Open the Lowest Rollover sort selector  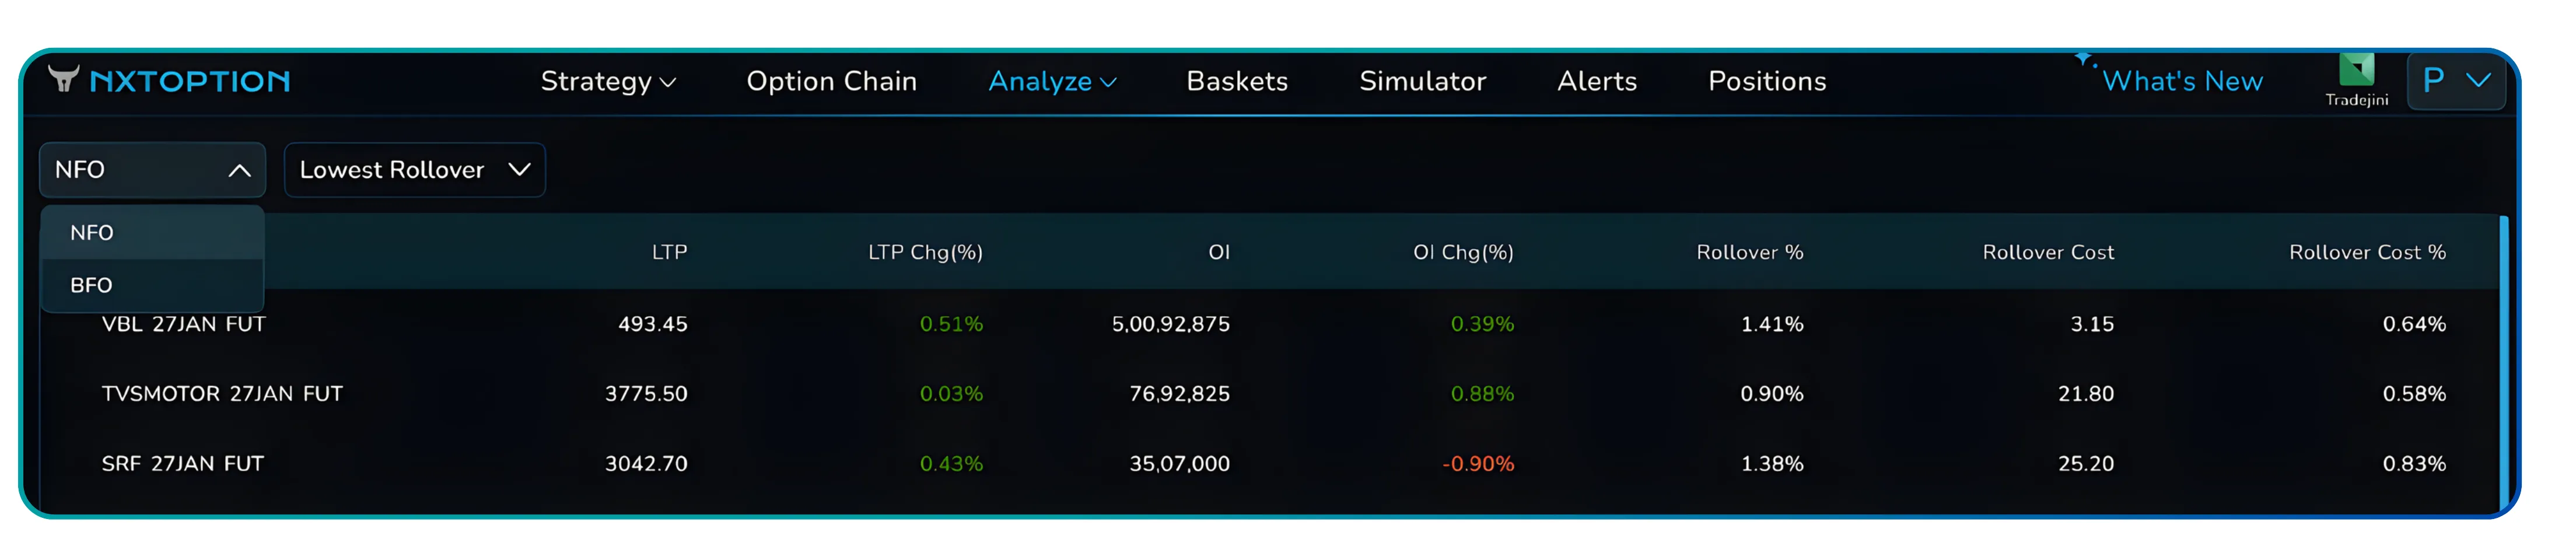tap(414, 169)
